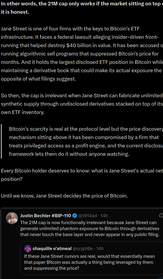Open the 14h timestamp next to @1914ad
The image size is (163, 279).
point(104,216)
